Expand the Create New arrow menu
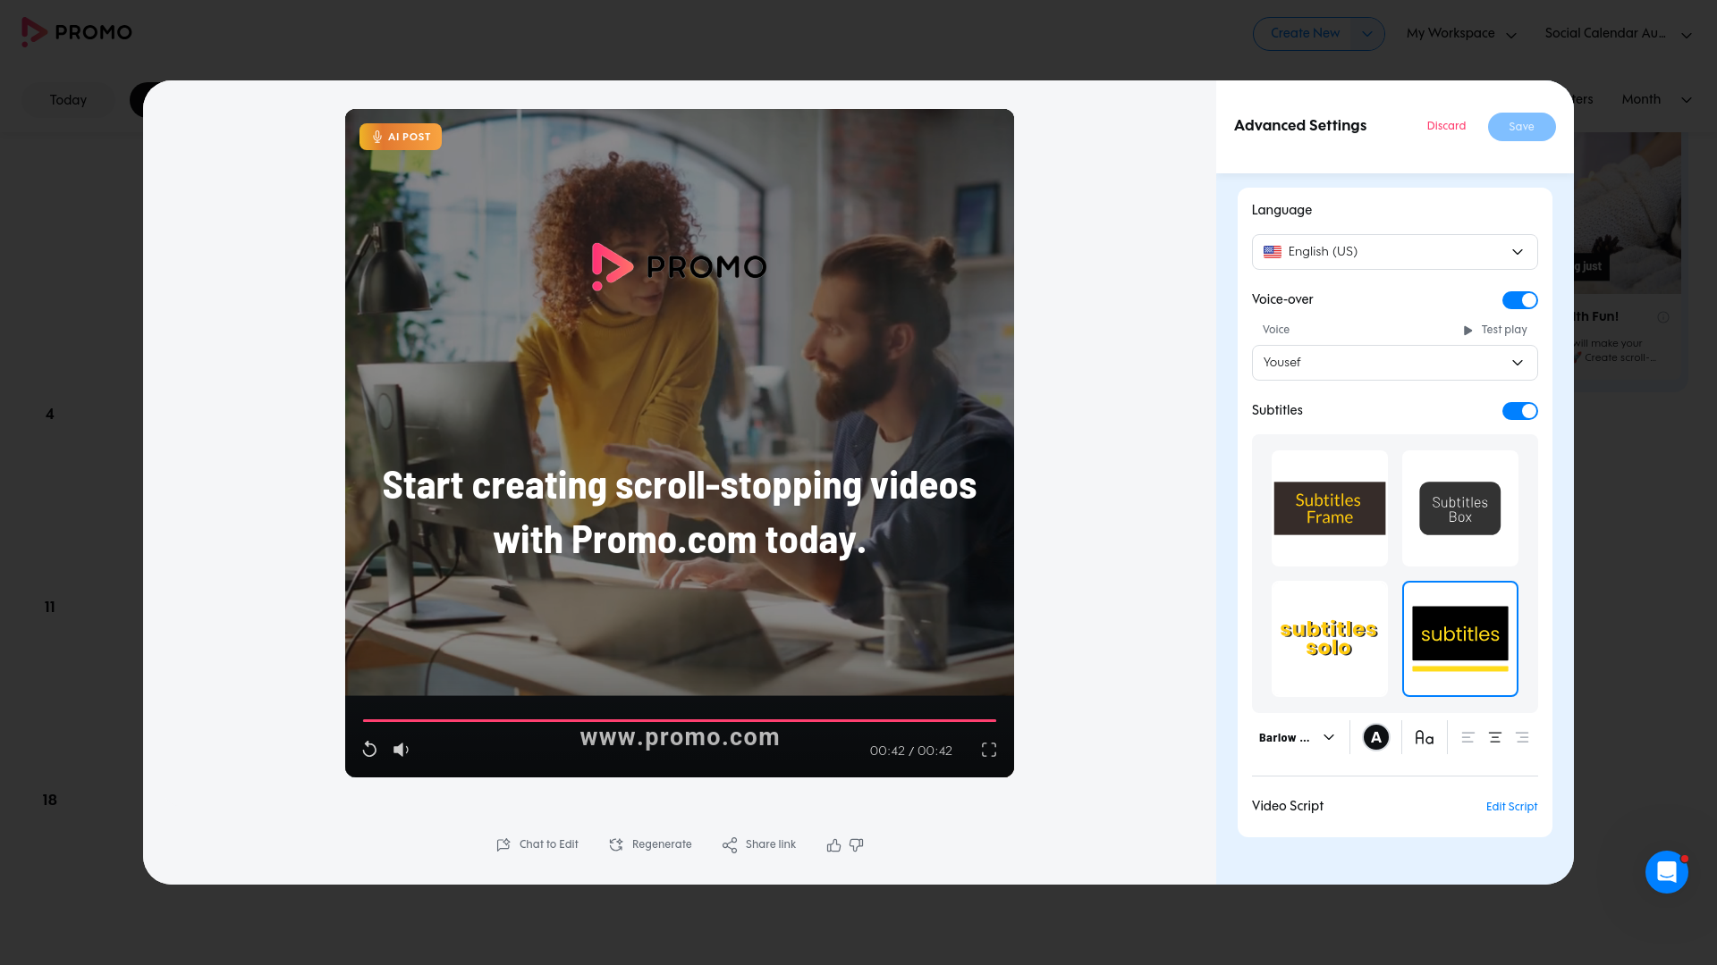The width and height of the screenshot is (1717, 965). (x=1367, y=34)
